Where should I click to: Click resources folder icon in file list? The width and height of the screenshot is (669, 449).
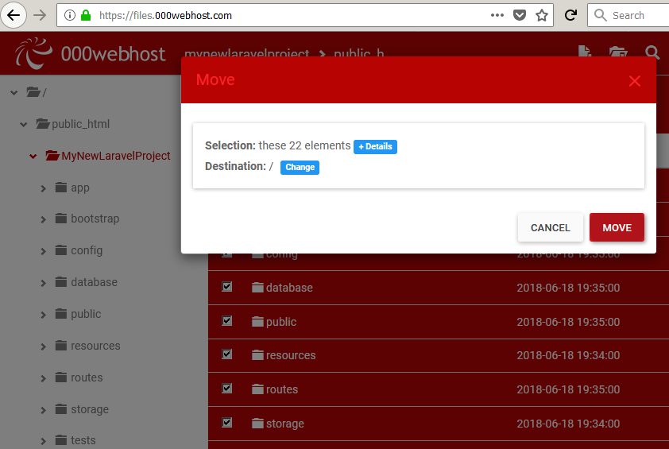pyautogui.click(x=257, y=354)
